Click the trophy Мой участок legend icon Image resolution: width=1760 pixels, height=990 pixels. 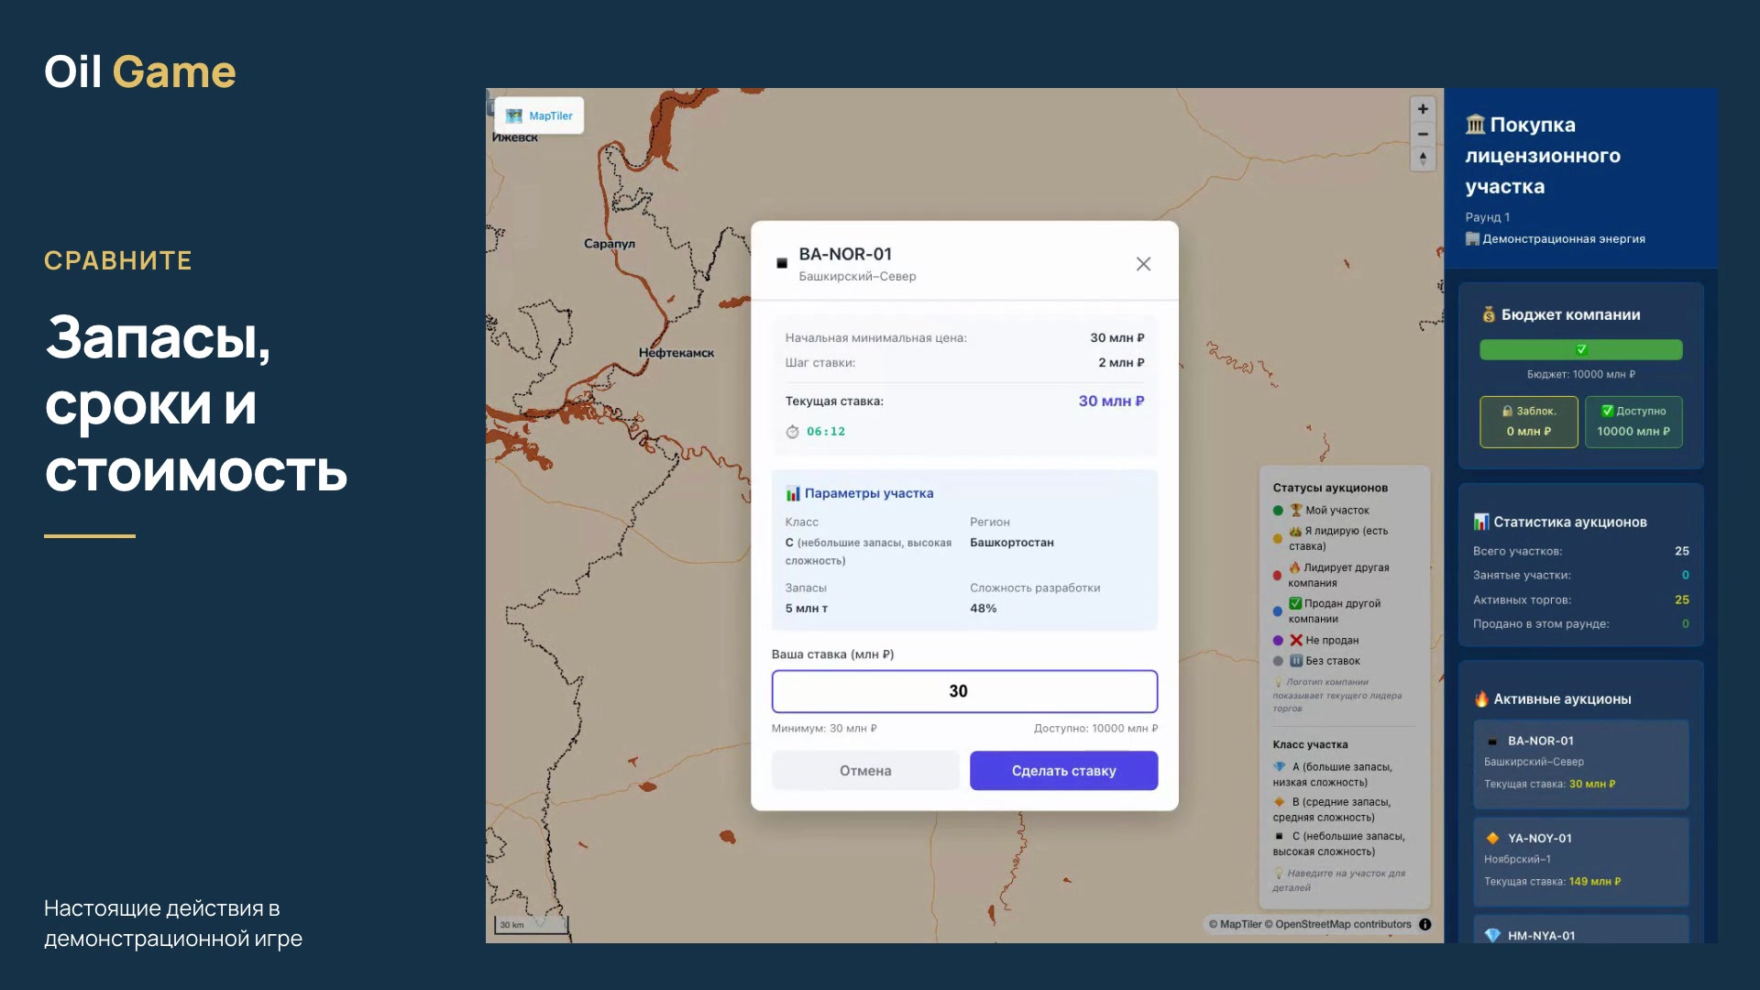coord(1296,510)
